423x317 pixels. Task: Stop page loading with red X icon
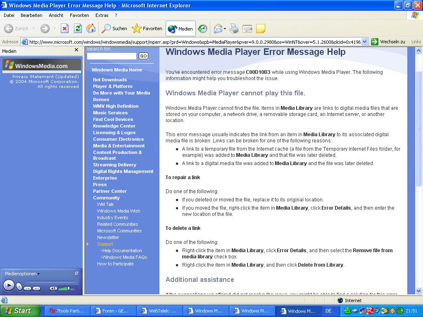pos(64,28)
